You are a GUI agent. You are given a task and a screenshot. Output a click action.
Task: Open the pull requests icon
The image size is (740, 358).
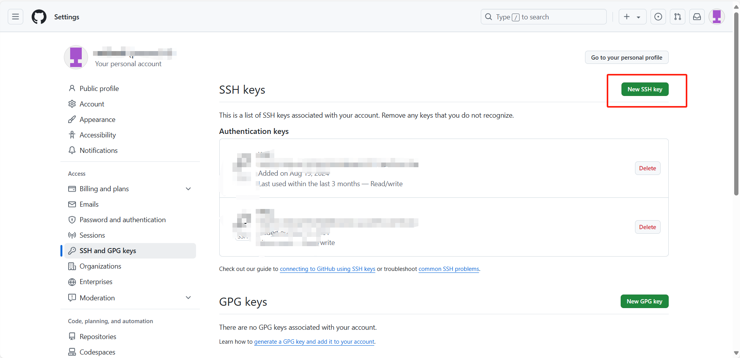[677, 17]
